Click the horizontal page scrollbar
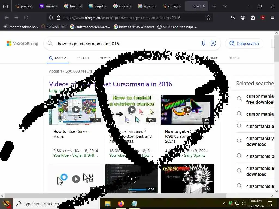The width and height of the screenshot is (279, 209). [x=116, y=196]
